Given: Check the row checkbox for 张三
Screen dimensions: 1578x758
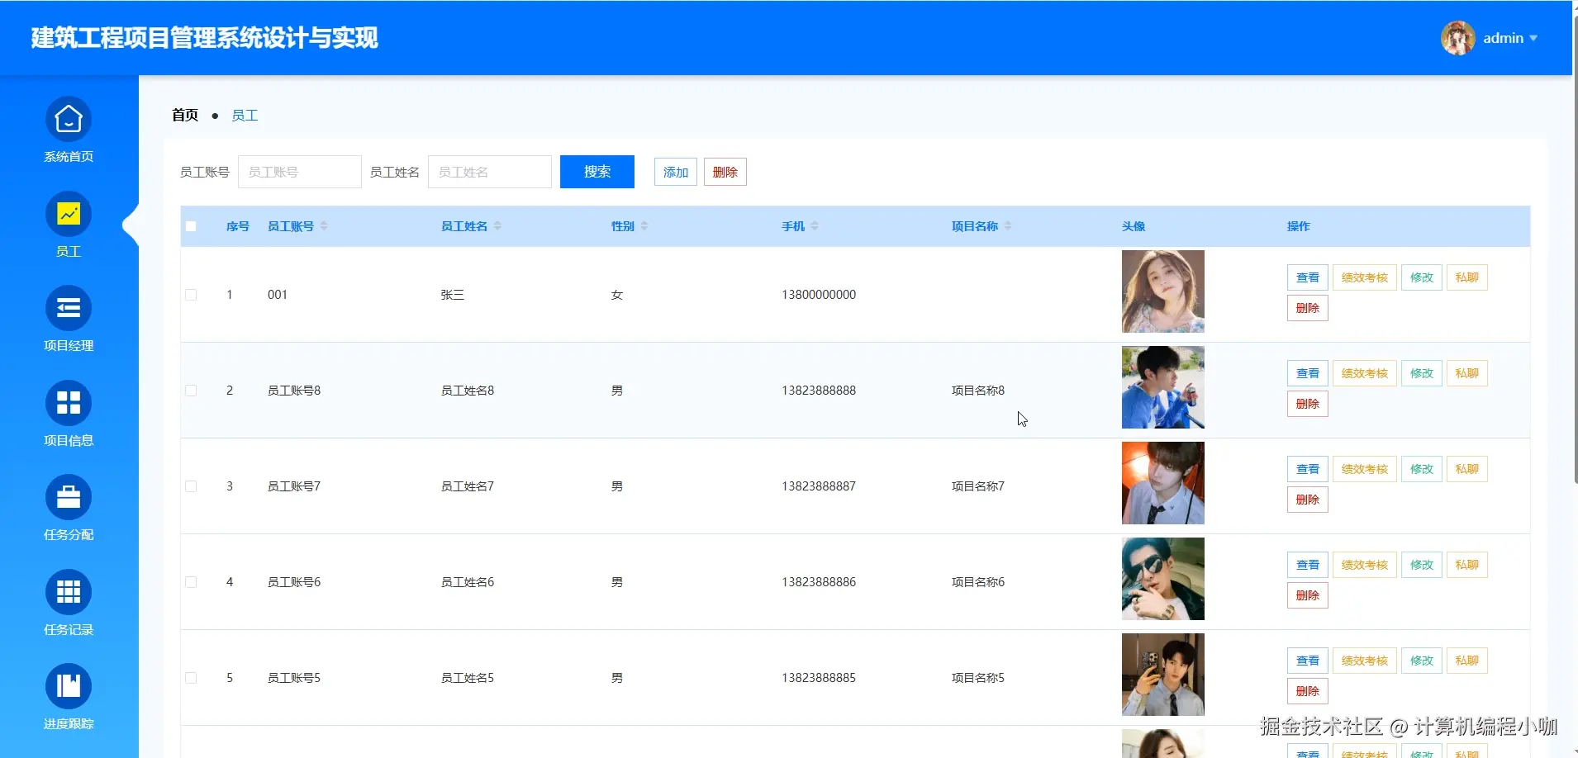Looking at the screenshot, I should coord(191,295).
